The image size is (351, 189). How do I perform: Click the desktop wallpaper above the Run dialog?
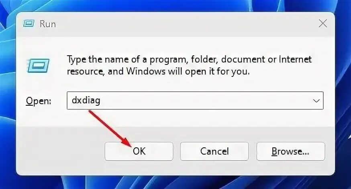175,5
